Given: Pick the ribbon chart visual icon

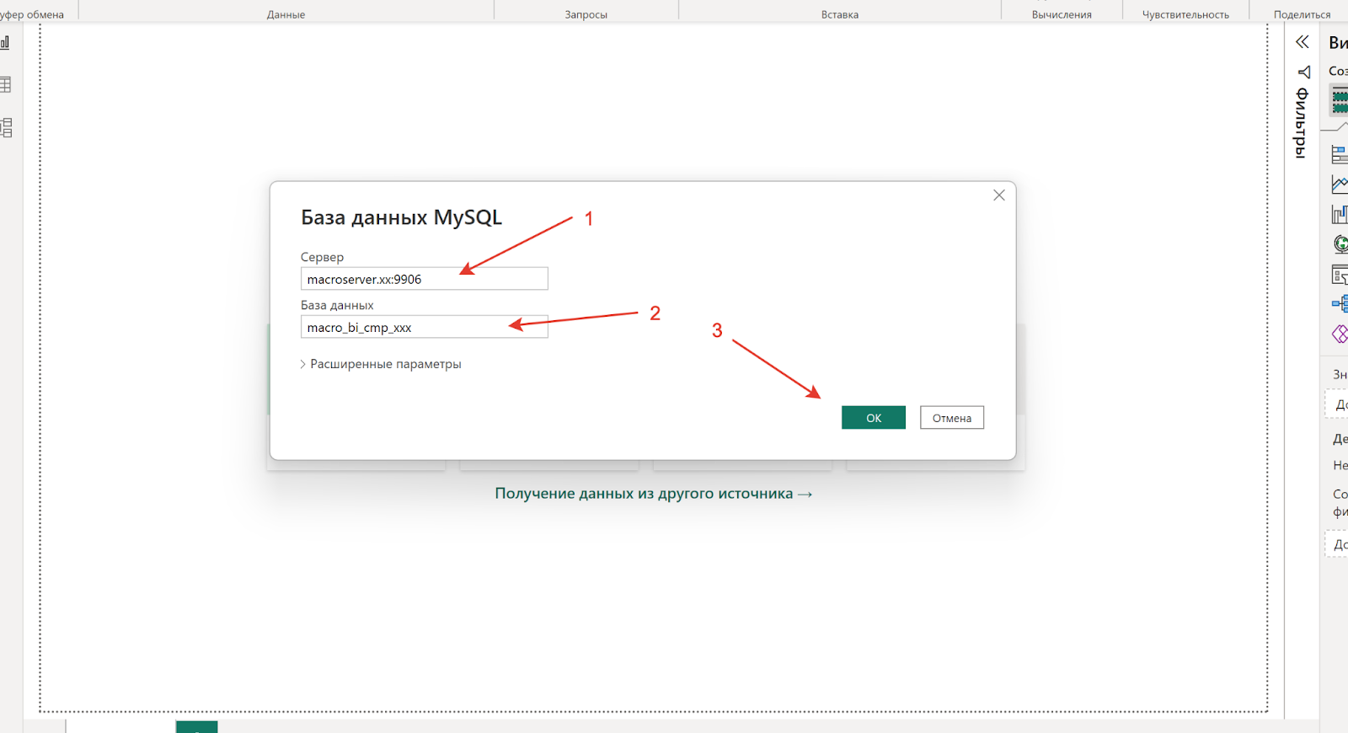Looking at the screenshot, I should click(x=1339, y=214).
